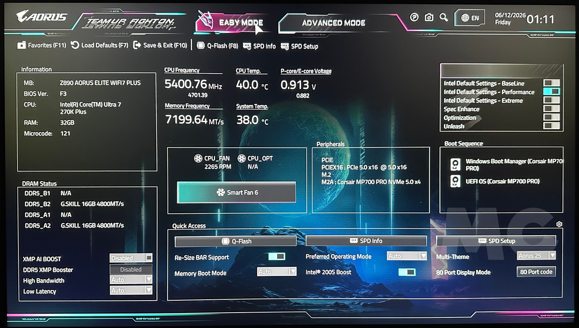The height and width of the screenshot is (328, 579).
Task: Click the 80 Port code button
Action: [536, 272]
